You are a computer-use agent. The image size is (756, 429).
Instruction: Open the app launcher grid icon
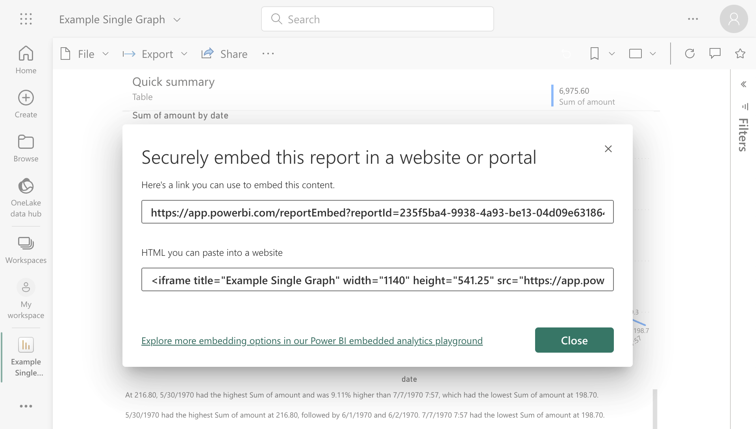coord(26,19)
